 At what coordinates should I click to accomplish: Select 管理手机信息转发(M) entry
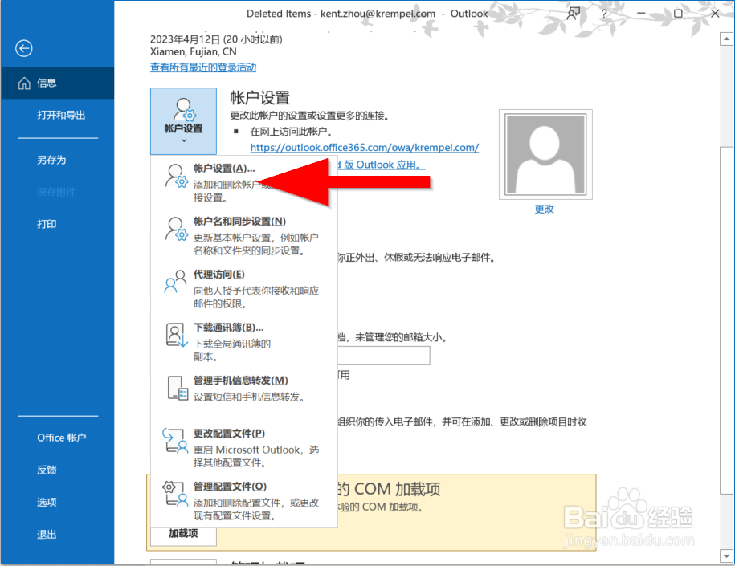tap(243, 389)
